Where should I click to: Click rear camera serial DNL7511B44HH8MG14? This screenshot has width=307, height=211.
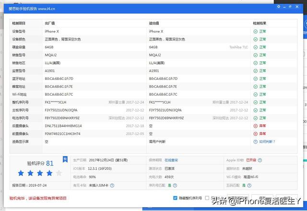(63, 126)
